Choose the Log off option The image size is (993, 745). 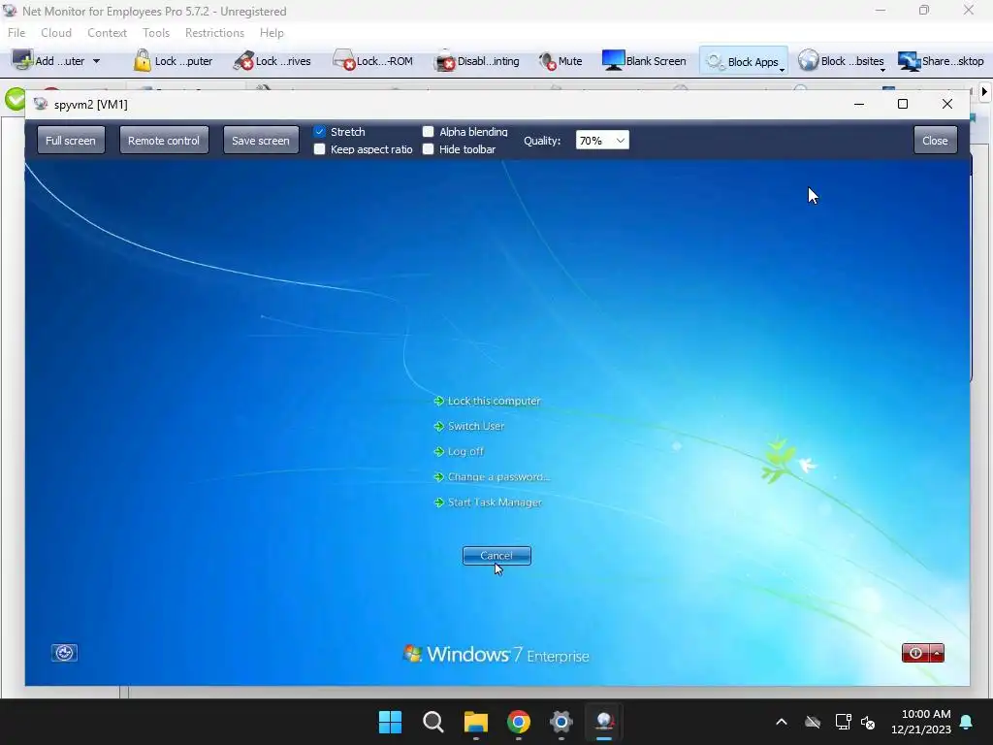click(x=459, y=452)
